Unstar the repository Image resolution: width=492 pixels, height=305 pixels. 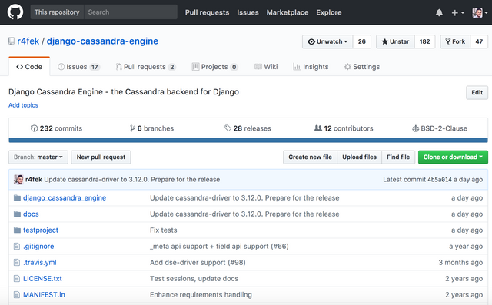pyautogui.click(x=395, y=41)
